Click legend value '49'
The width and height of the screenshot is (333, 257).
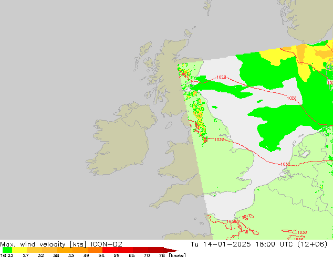[86, 255]
